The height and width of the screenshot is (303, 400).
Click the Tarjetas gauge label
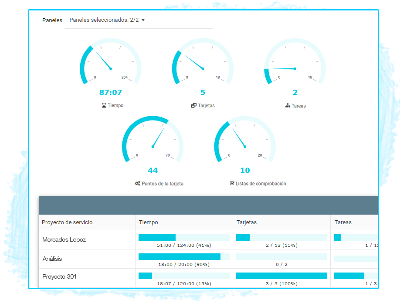pos(206,105)
